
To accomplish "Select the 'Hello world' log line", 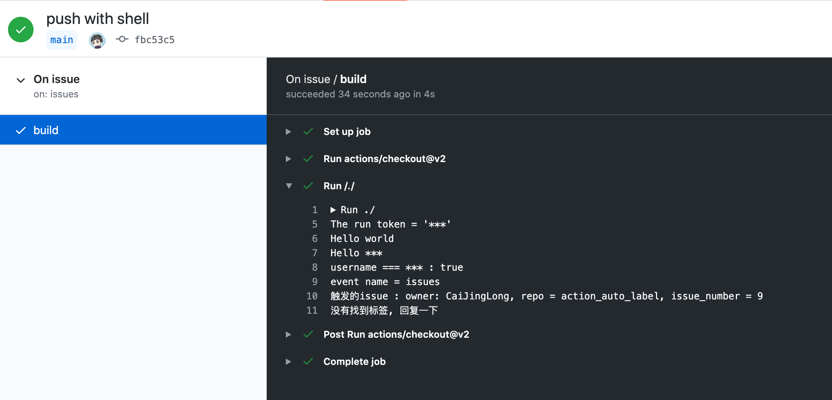I will [x=362, y=239].
